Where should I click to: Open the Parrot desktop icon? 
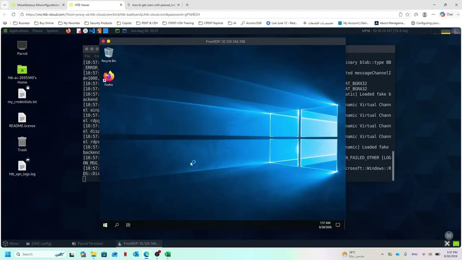pos(22,48)
